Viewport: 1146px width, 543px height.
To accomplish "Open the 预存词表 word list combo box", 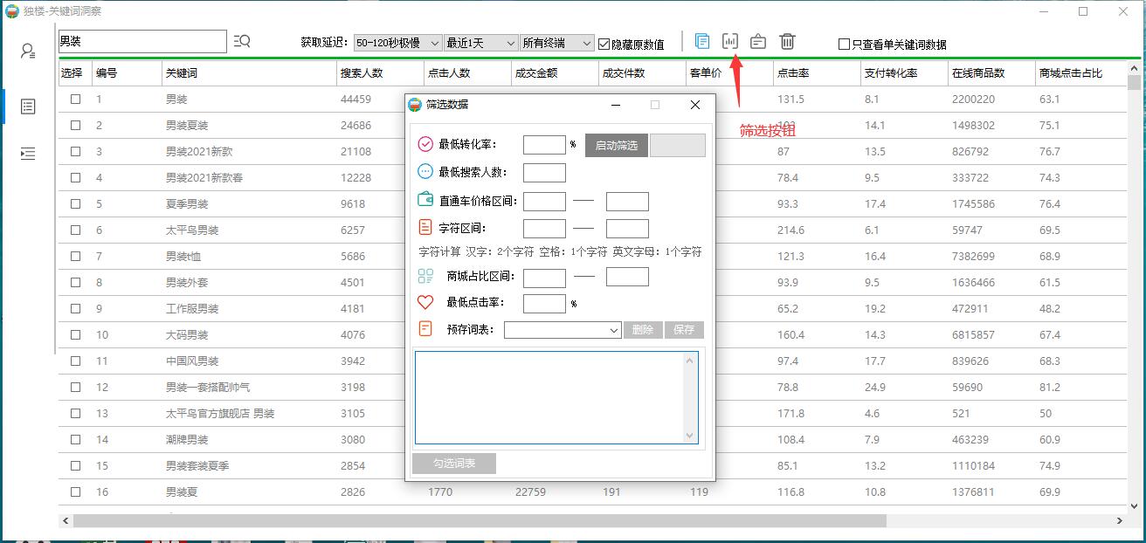I will click(562, 330).
